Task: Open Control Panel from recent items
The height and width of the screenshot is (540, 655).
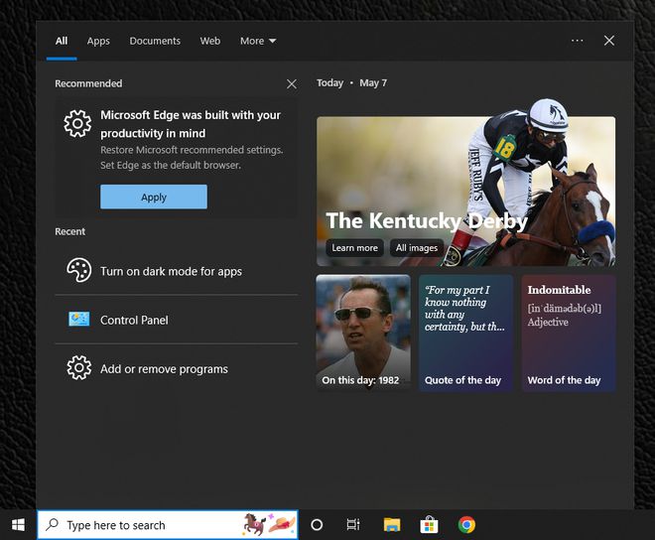Action: tap(134, 320)
